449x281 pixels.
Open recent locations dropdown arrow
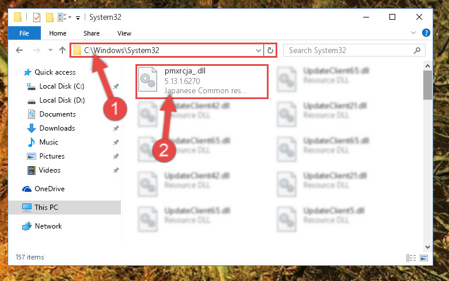click(x=50, y=50)
